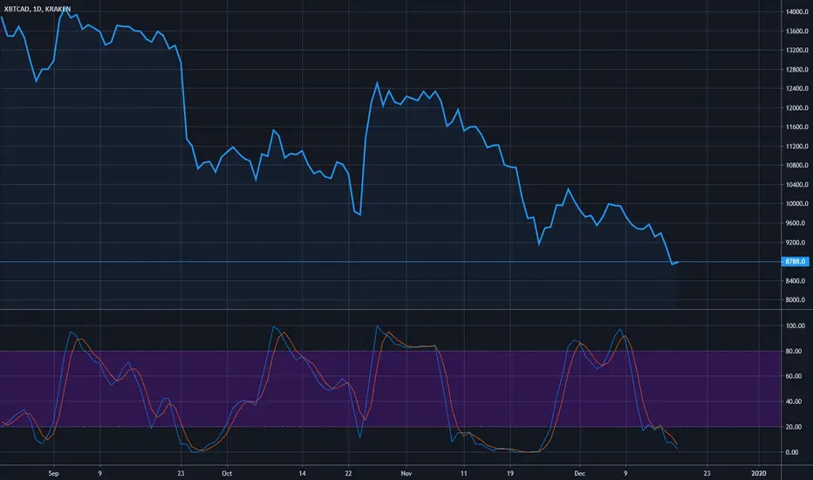Click the 14 date label on time axis

pyautogui.click(x=303, y=473)
